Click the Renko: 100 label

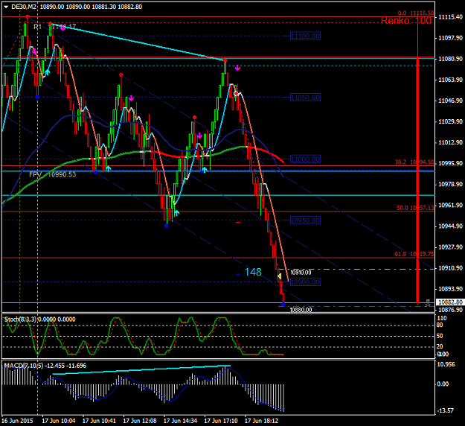[x=406, y=21]
